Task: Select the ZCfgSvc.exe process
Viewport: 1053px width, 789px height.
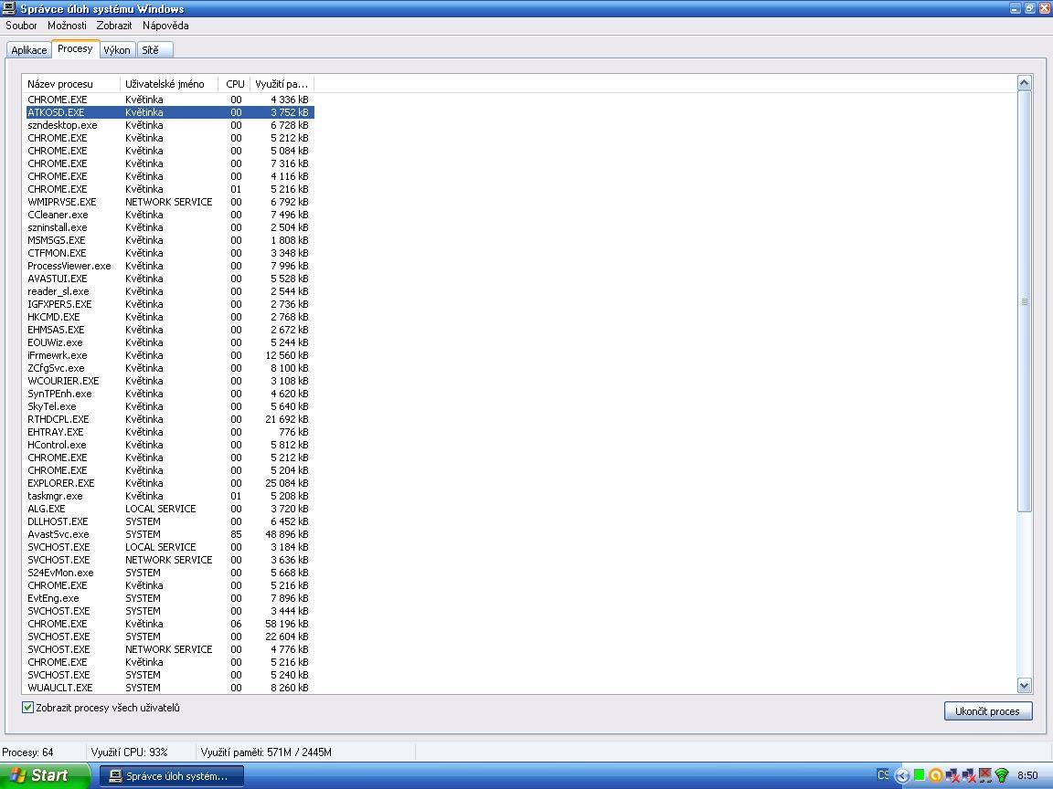Action: 170,368
